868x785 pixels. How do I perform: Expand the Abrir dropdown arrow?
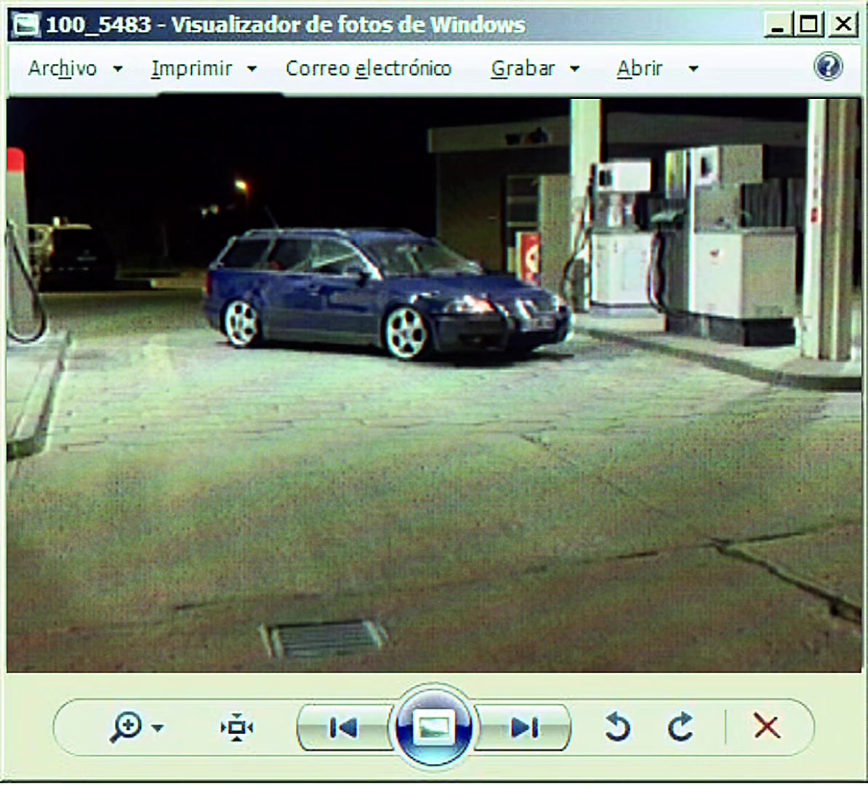[x=693, y=69]
